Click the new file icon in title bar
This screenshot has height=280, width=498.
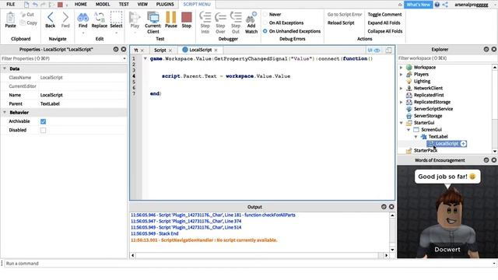tap(26, 5)
